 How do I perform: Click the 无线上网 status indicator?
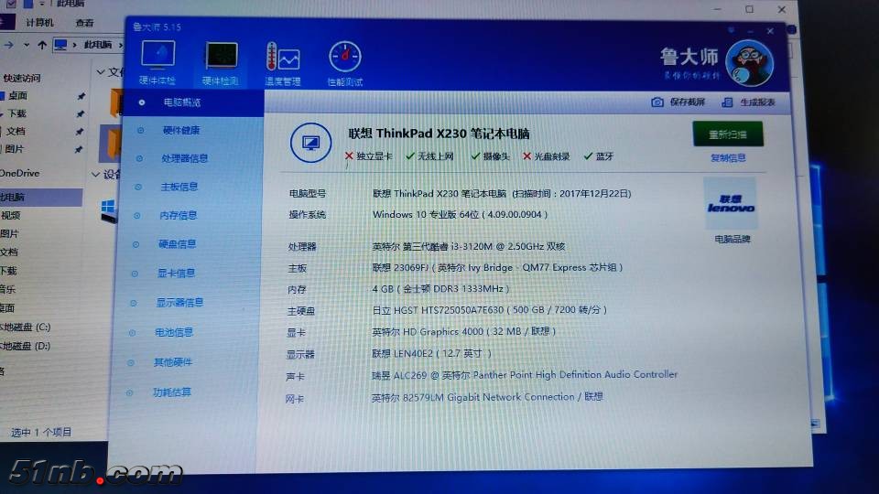point(429,156)
